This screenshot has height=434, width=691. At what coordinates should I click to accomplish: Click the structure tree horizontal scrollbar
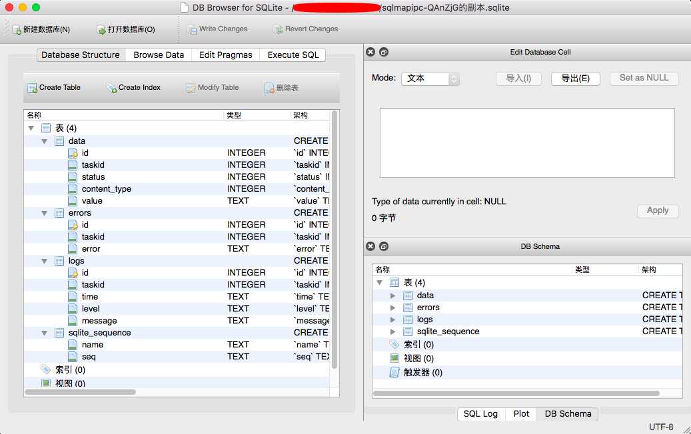click(80, 392)
